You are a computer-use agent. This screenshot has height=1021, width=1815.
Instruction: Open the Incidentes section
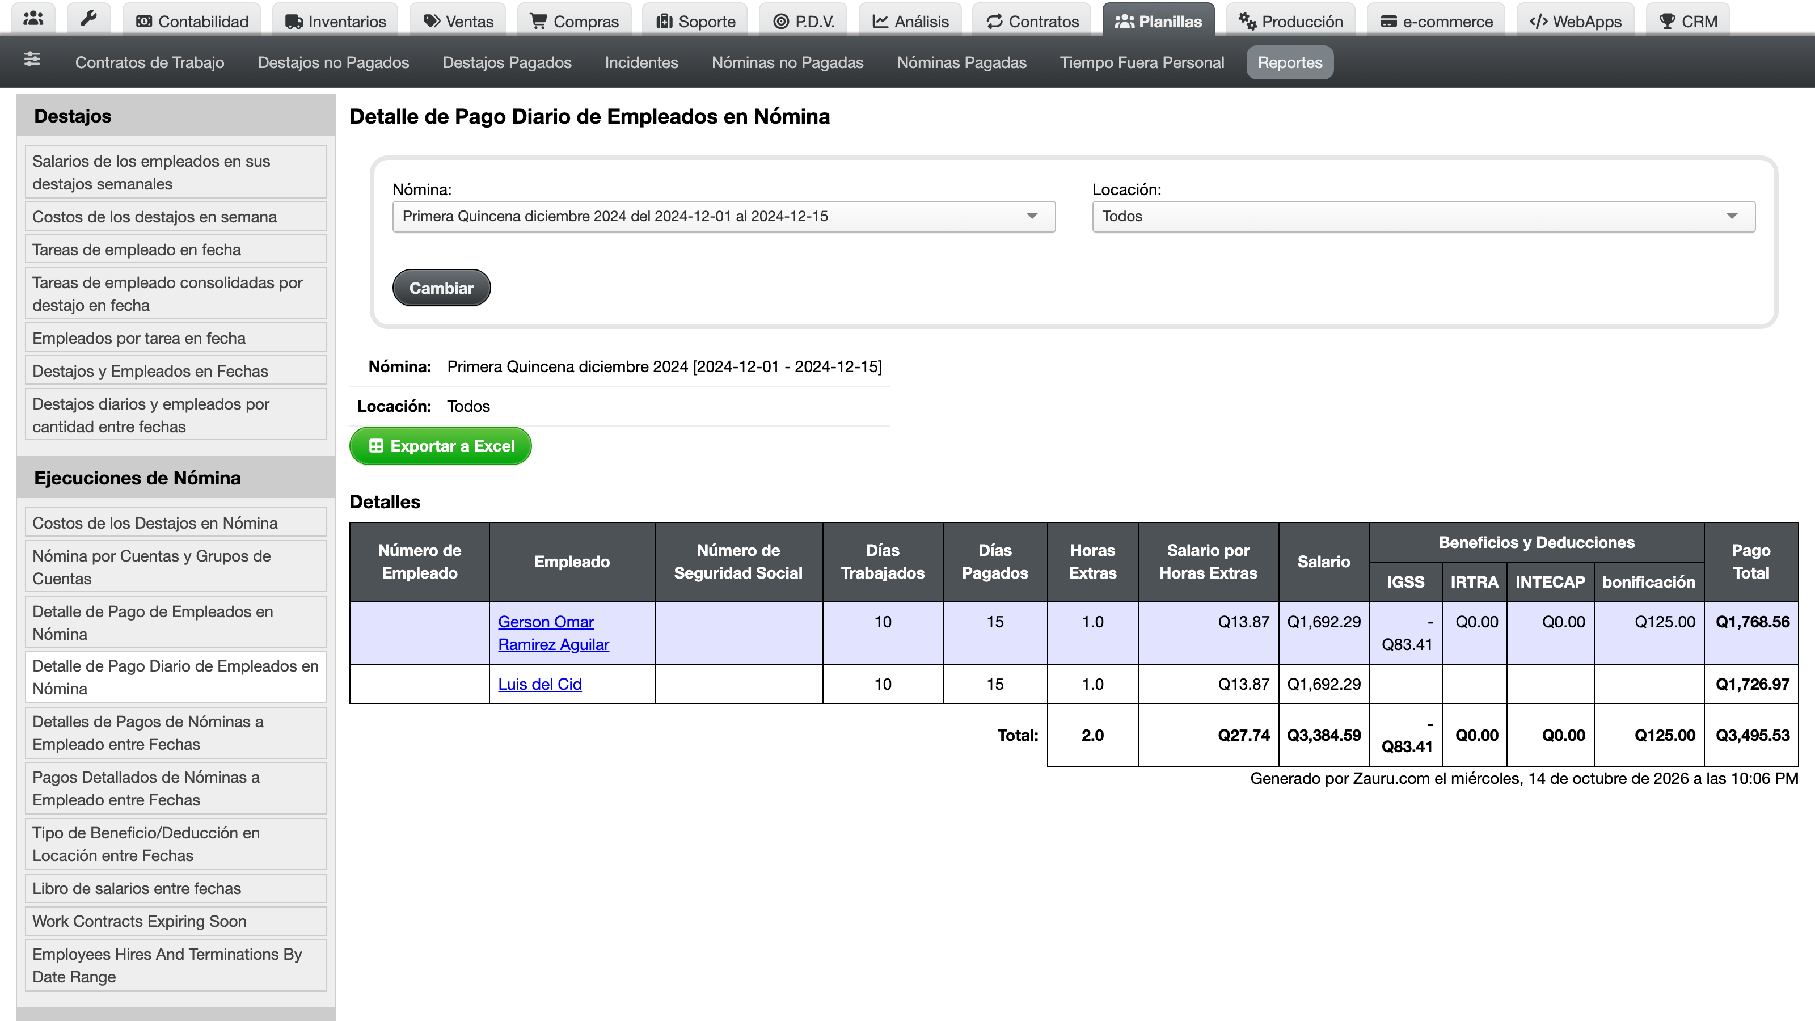[x=641, y=63]
